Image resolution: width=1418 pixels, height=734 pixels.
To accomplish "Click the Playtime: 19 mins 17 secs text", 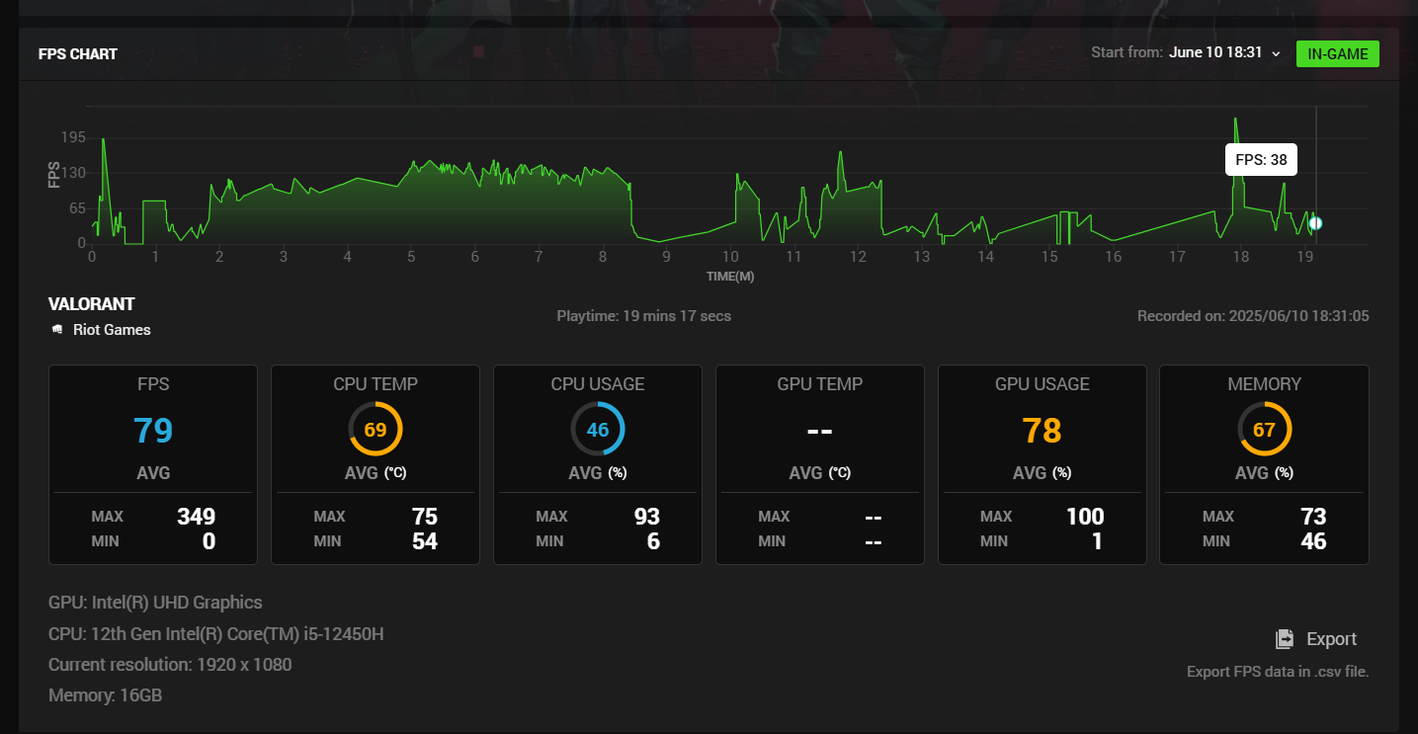I will coord(644,316).
